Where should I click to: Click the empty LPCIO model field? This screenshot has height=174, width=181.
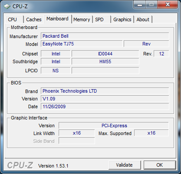[105, 71]
